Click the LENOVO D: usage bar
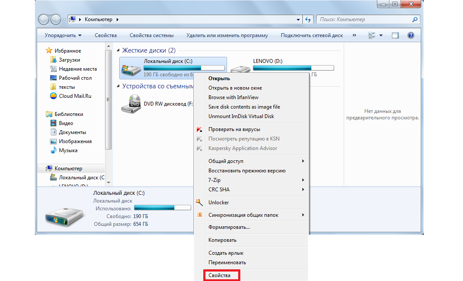The height and width of the screenshot is (281, 463). tap(293, 68)
